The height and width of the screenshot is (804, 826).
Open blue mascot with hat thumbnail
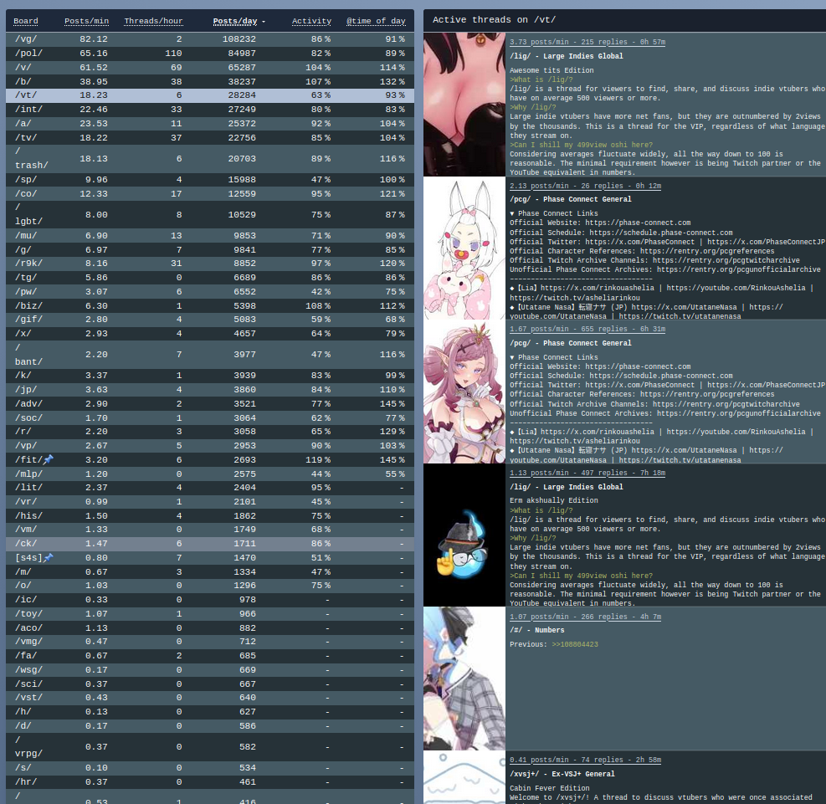click(x=464, y=535)
